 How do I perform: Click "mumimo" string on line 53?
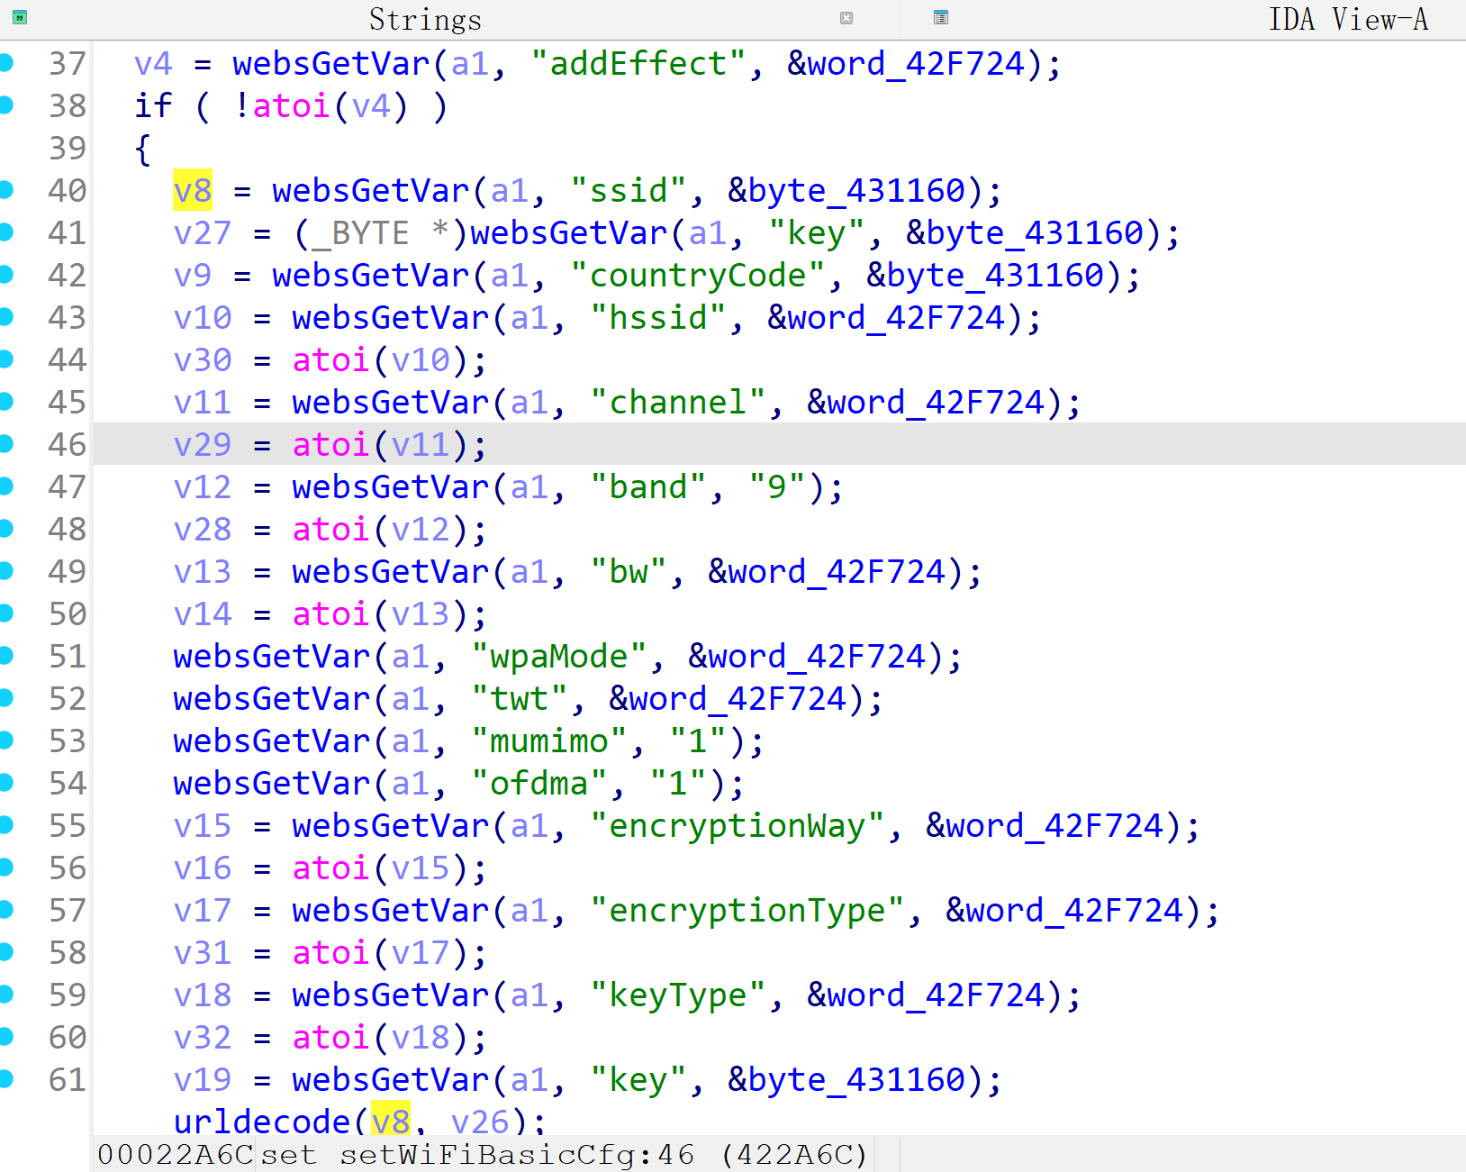click(549, 740)
